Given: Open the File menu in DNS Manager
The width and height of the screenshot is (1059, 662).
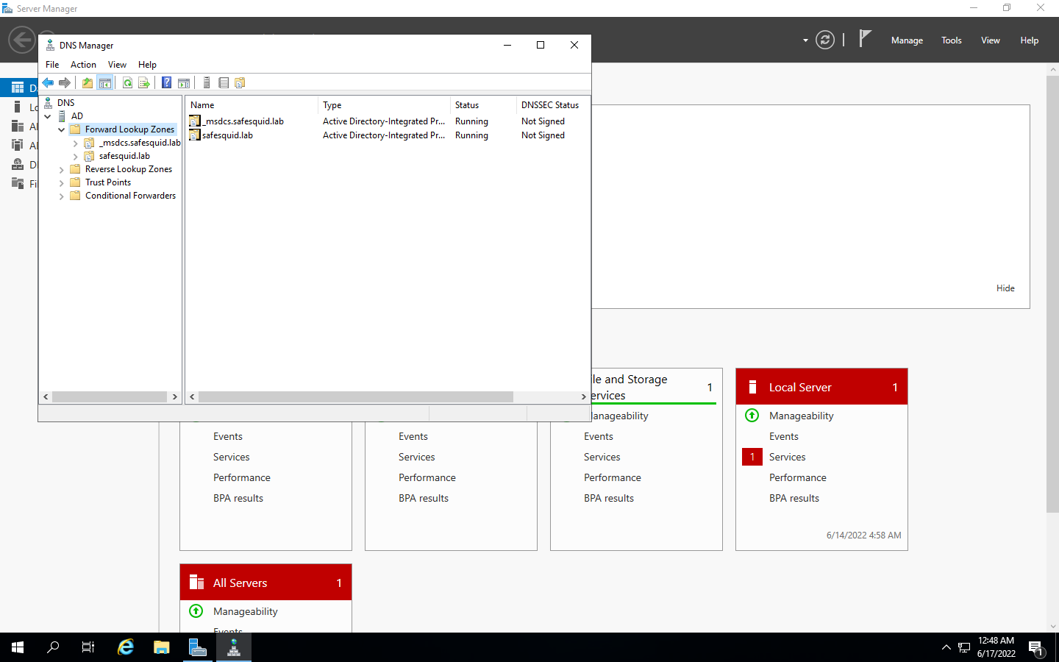Looking at the screenshot, I should 52,65.
